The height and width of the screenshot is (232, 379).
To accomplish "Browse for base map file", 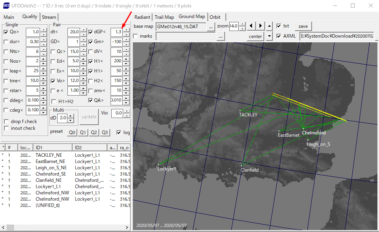I will tap(211, 26).
